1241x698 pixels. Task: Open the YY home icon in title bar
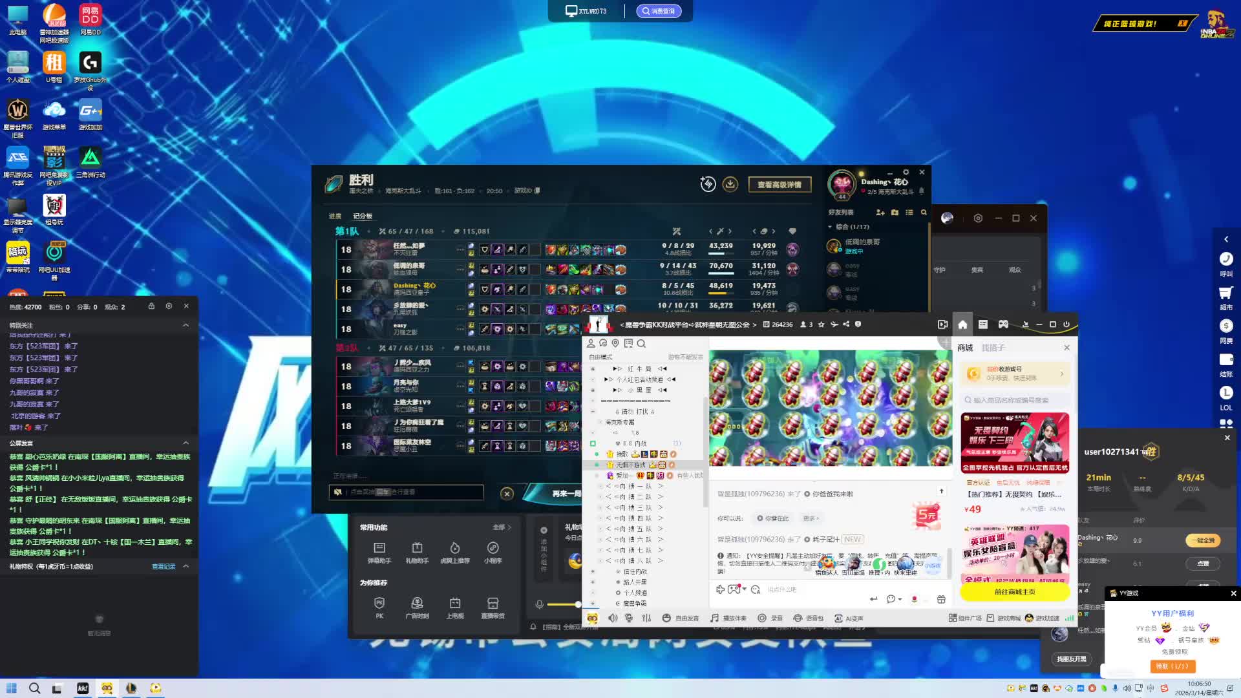(x=962, y=324)
